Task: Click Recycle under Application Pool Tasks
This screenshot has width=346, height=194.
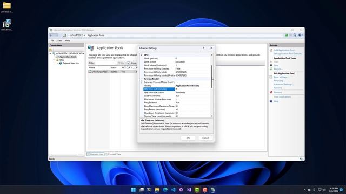Action: [278, 69]
